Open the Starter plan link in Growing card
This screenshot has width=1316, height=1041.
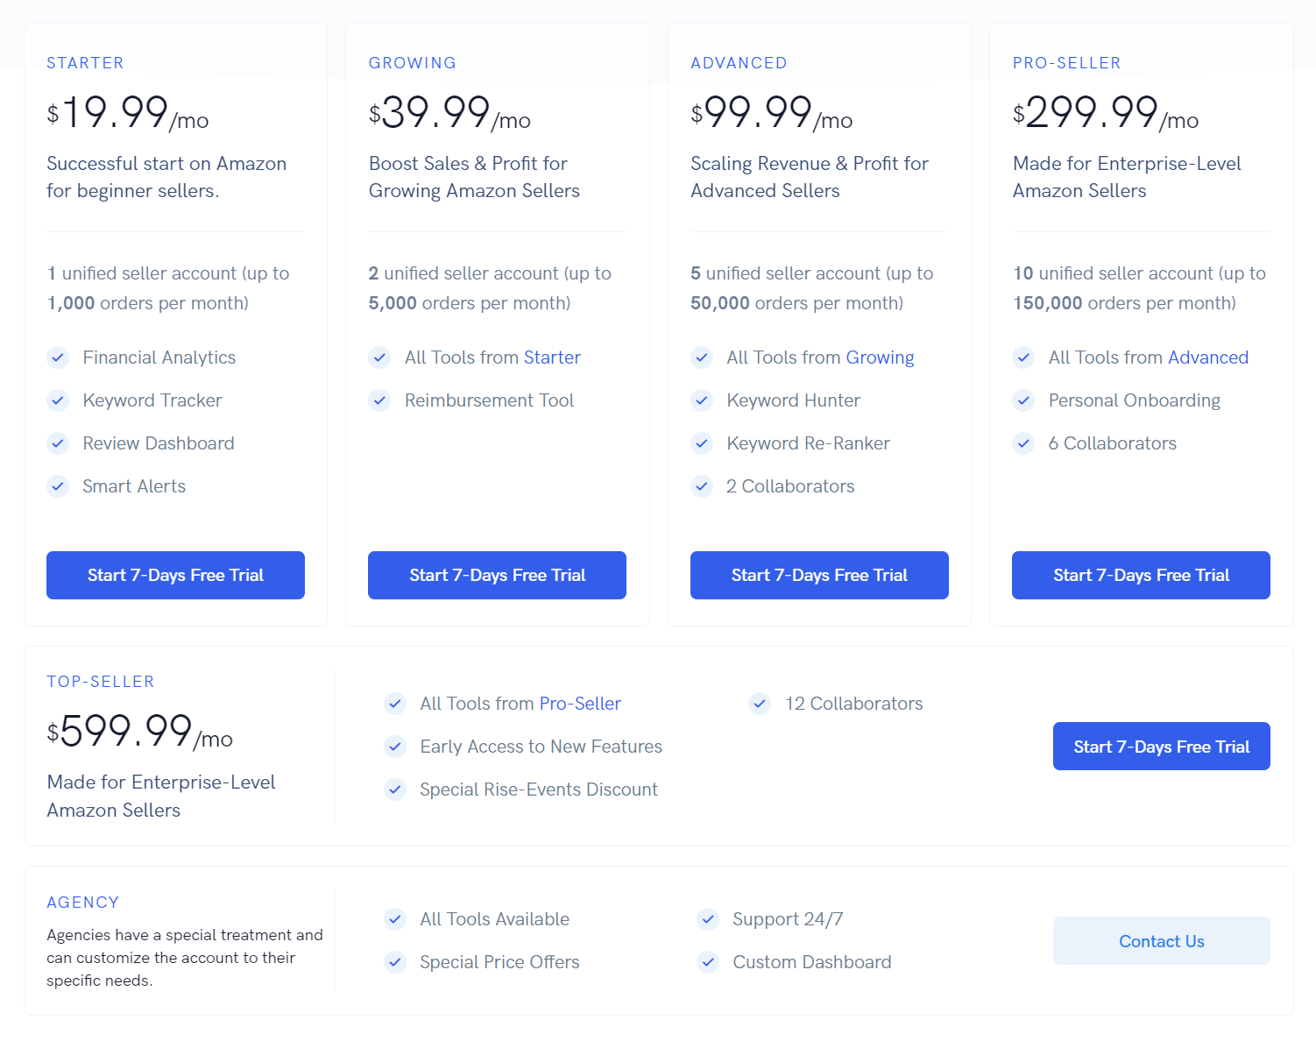(x=552, y=358)
